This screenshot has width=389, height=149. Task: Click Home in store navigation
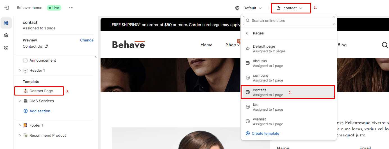point(206,45)
